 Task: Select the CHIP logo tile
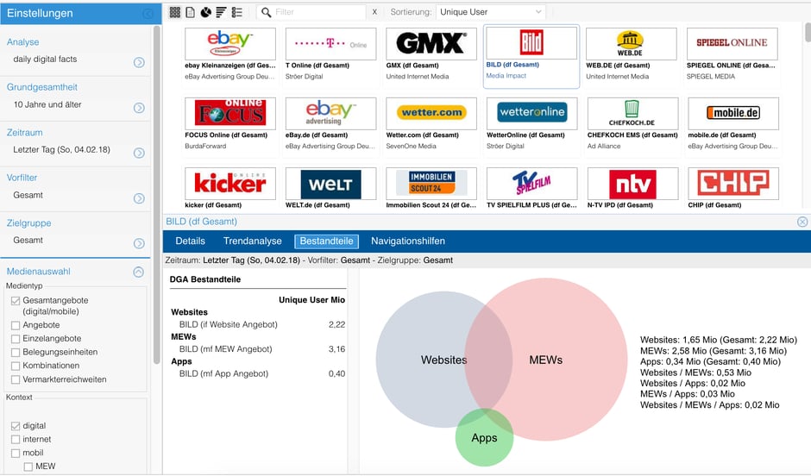[732, 184]
